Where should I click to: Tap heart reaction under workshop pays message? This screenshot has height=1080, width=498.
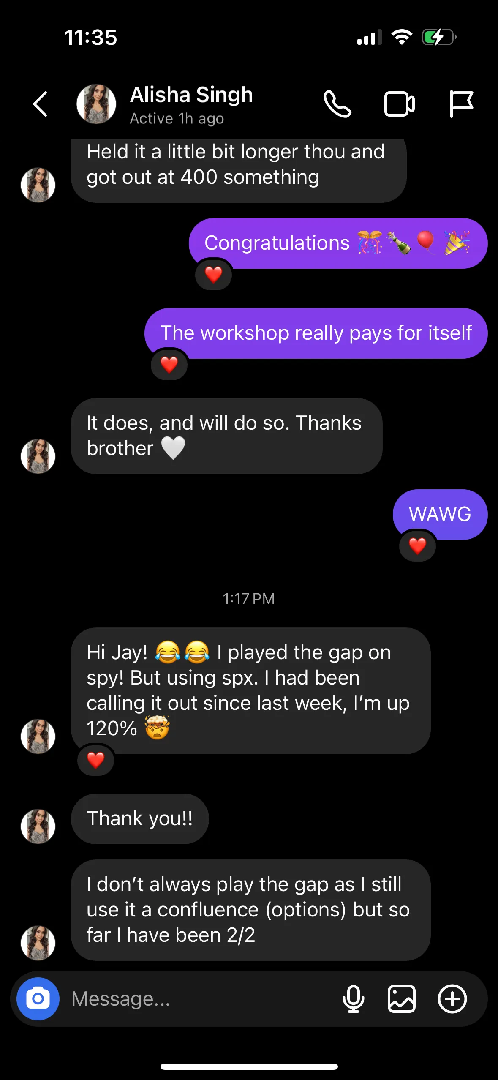click(x=169, y=365)
